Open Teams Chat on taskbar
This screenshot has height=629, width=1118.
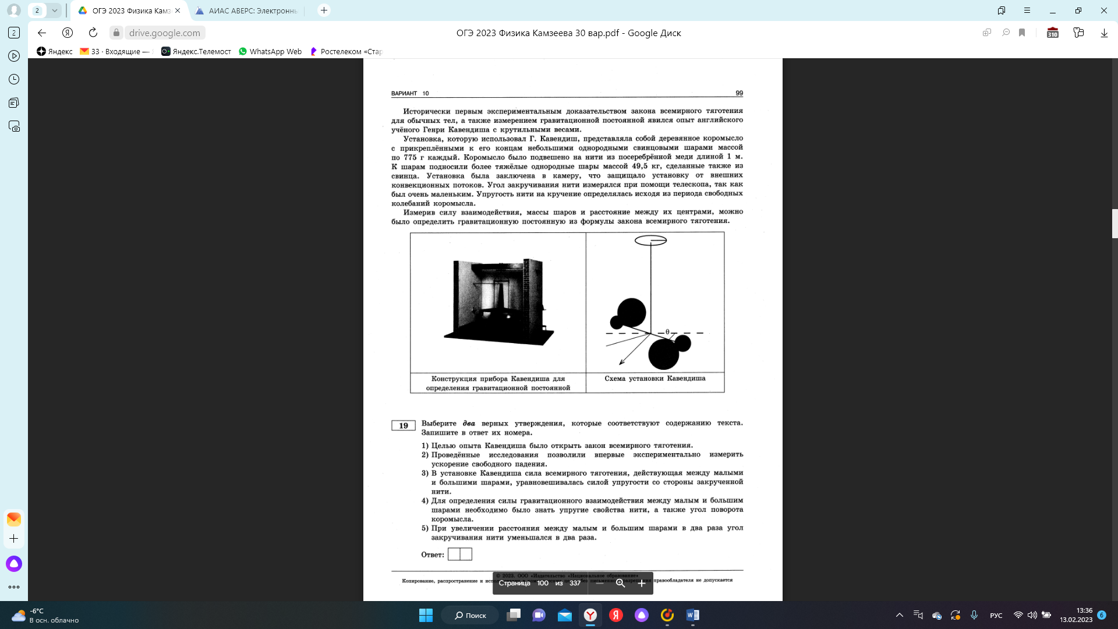point(539,615)
